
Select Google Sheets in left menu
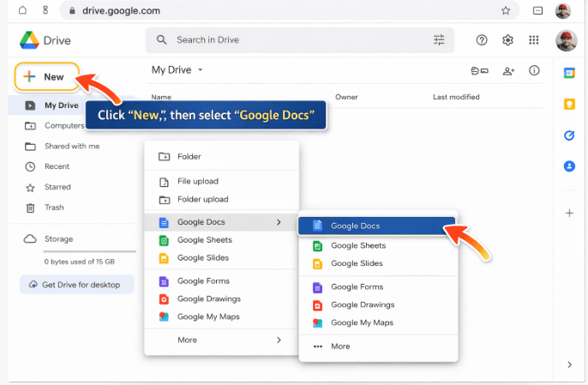point(204,240)
